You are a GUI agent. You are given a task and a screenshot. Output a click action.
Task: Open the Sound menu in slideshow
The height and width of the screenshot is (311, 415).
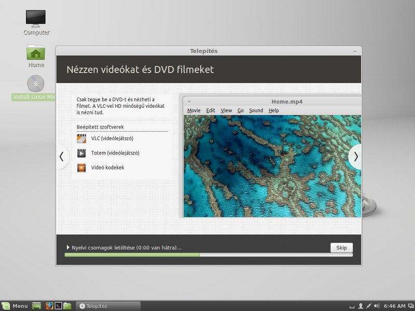pos(256,110)
